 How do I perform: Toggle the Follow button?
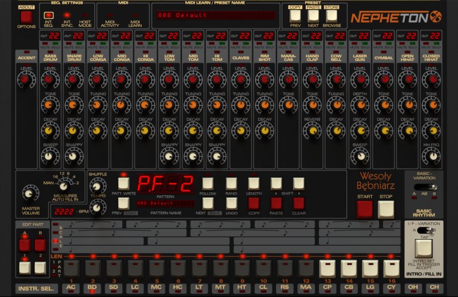pyautogui.click(x=208, y=183)
